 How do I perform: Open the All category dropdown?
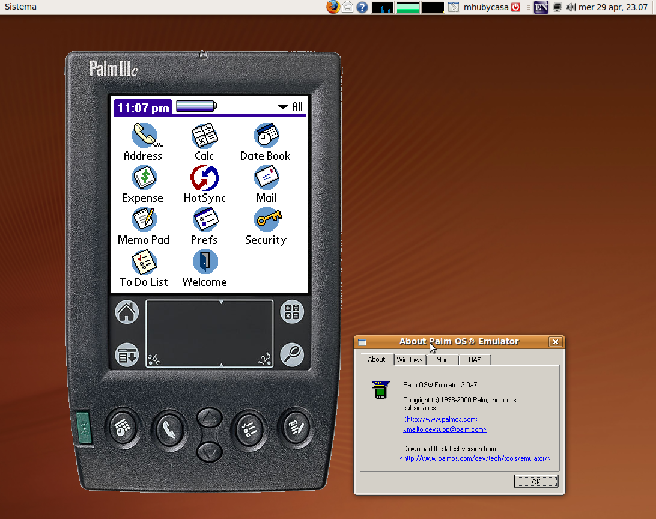click(290, 107)
